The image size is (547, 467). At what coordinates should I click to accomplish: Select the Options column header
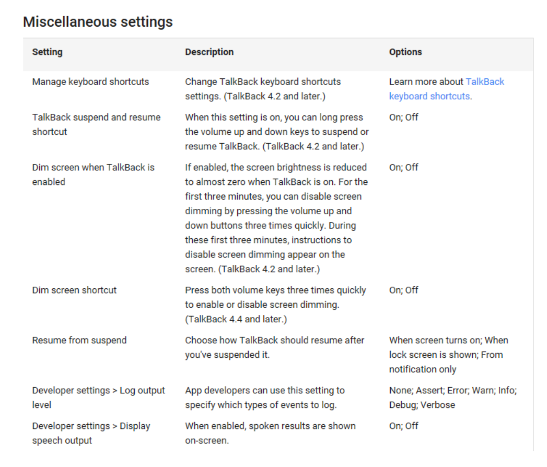click(405, 52)
